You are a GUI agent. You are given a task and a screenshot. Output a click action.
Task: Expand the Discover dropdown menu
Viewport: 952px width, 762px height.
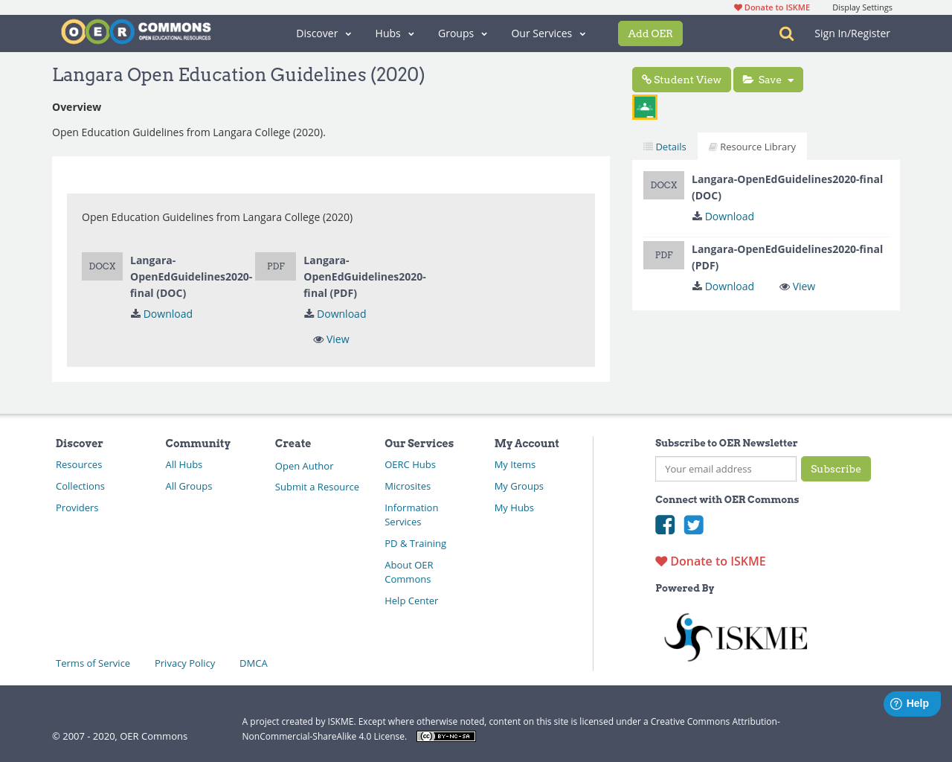[x=324, y=33]
